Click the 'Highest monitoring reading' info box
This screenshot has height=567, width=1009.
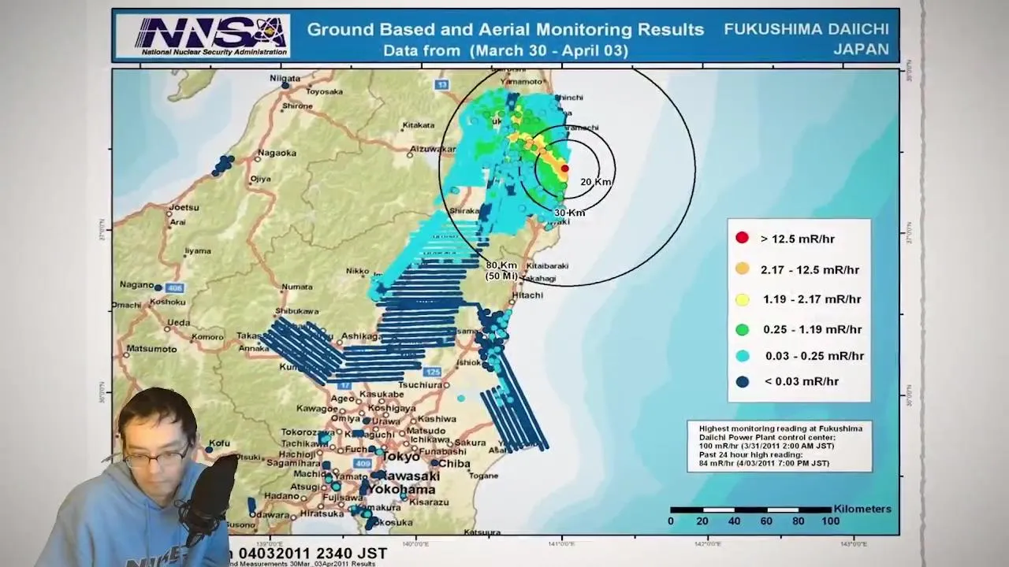(x=780, y=446)
